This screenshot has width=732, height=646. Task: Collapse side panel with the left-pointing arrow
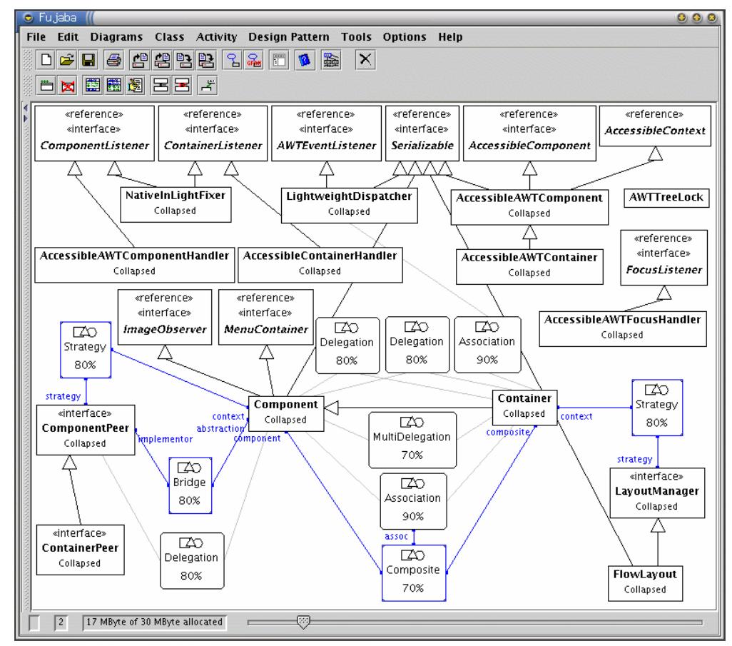click(26, 108)
